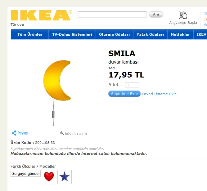
Task: Click Sorguyu gönder button
Action: 26,173
